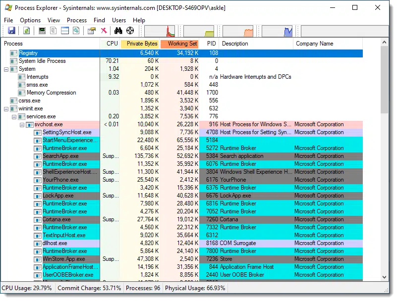This screenshot has width=397, height=301.
Task: Click the yellow commit history mini graph
Action: tap(199, 31)
